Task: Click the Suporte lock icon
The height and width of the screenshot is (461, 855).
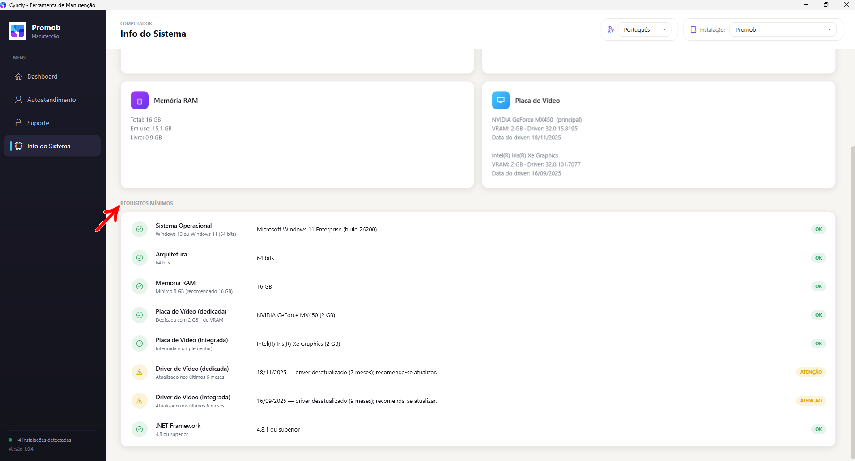Action: (x=18, y=123)
